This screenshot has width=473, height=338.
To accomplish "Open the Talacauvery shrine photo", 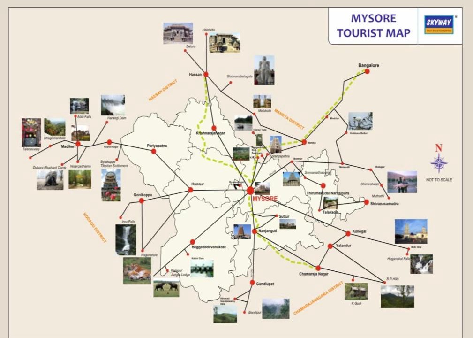I will (31, 132).
